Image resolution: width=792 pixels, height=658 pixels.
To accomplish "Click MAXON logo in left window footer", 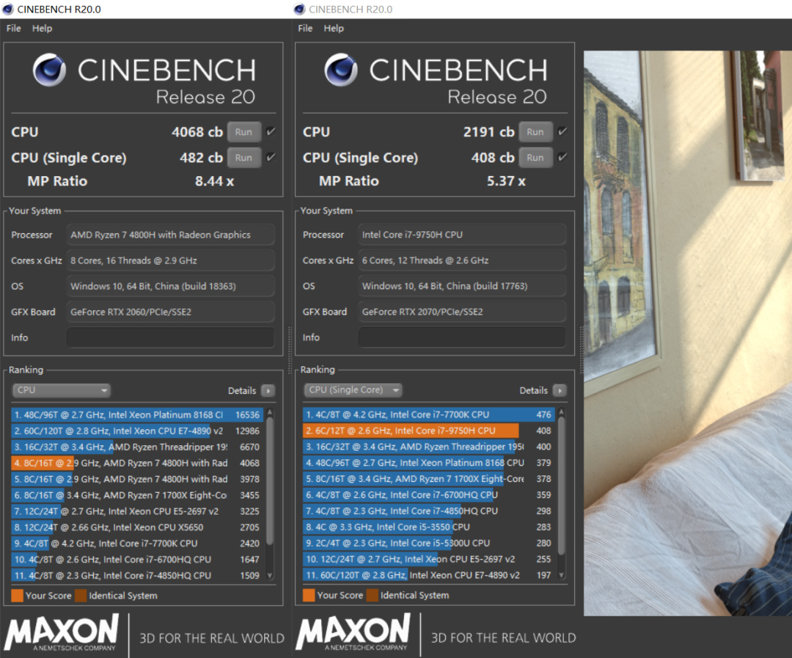I will coord(62,632).
